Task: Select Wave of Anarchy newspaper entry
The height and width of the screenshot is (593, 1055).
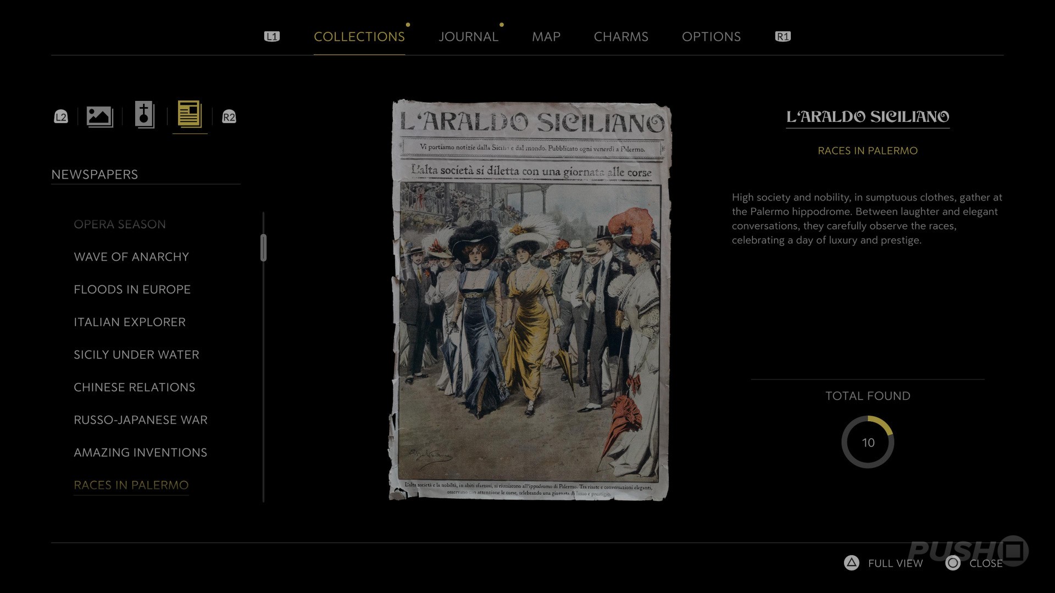Action: (131, 257)
